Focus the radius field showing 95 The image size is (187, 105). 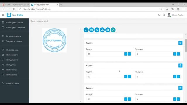105,54
